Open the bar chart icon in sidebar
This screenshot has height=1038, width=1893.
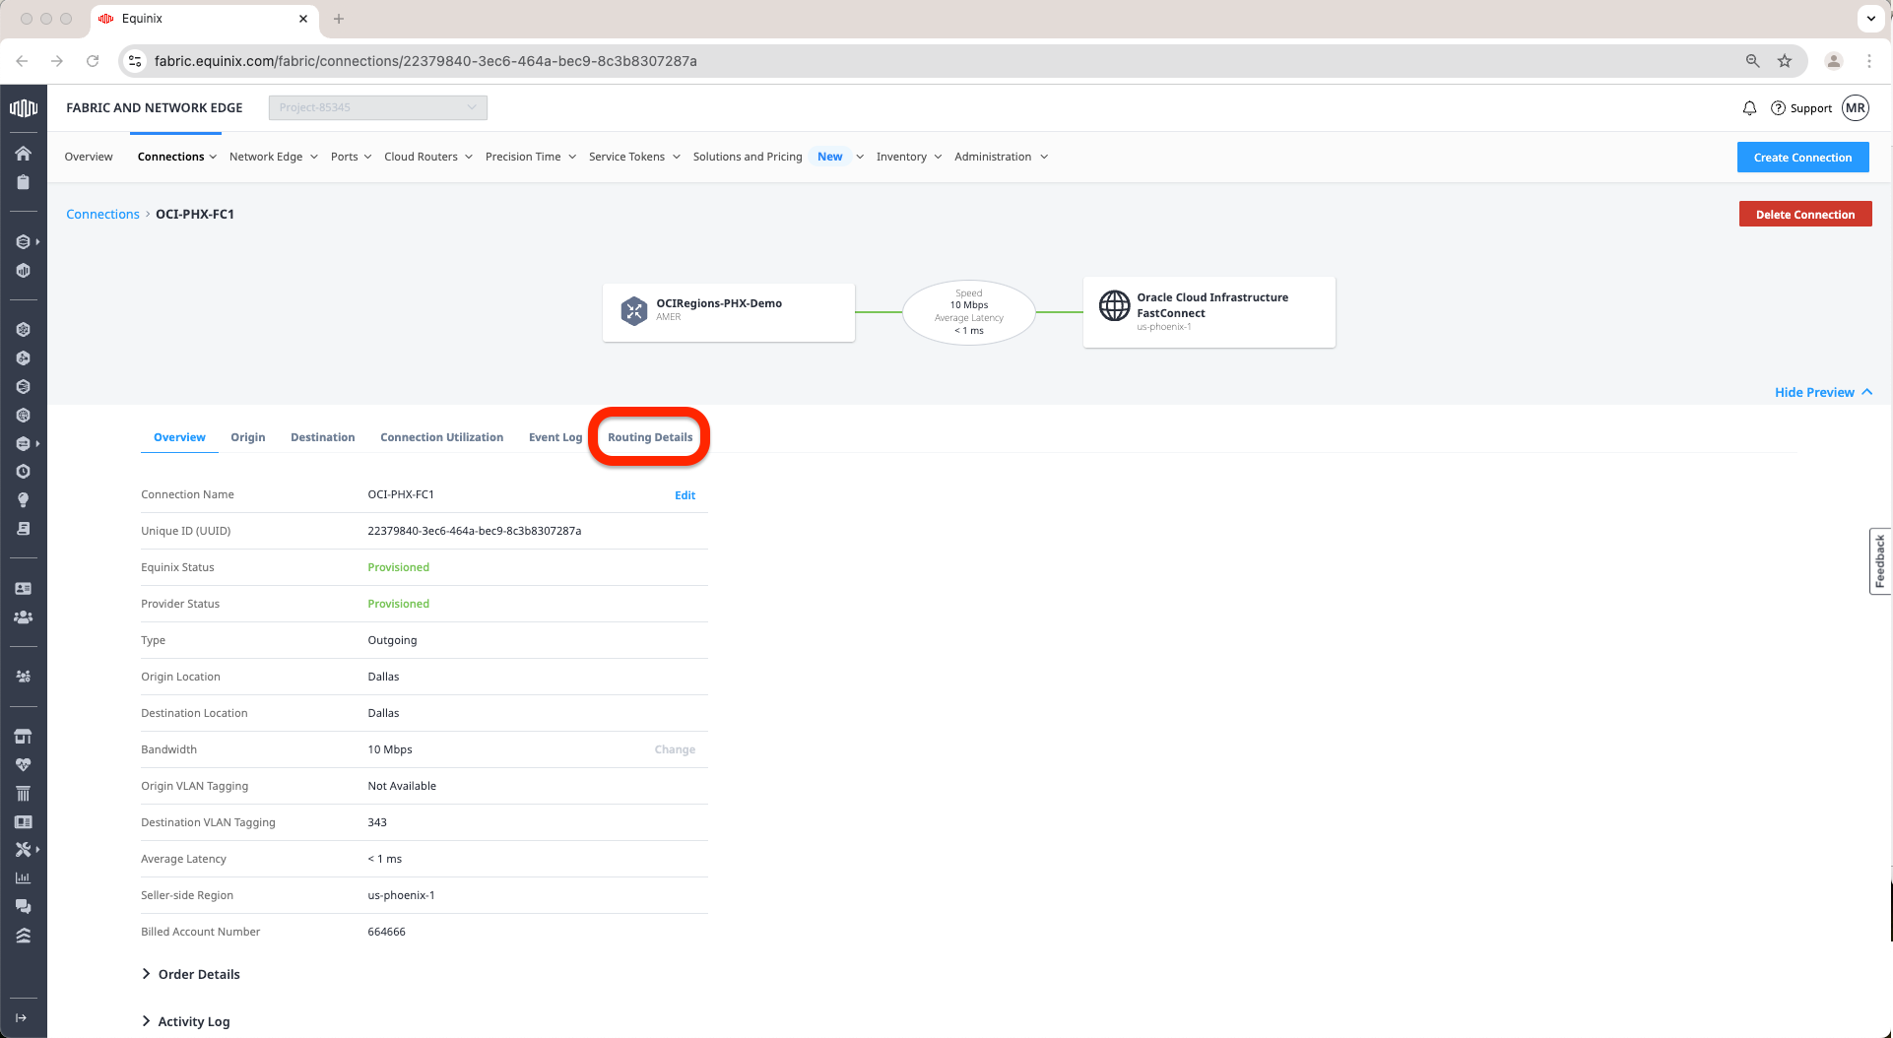tap(23, 877)
